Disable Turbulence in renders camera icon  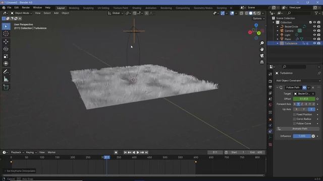pyautogui.click(x=319, y=43)
